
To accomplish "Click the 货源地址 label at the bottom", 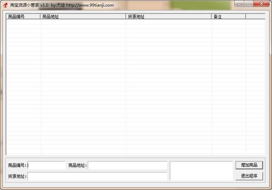I will point(17,176).
